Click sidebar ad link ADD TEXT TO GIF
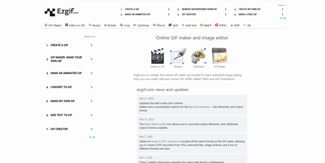The width and height of the screenshot is (325, 163). click(x=61, y=115)
